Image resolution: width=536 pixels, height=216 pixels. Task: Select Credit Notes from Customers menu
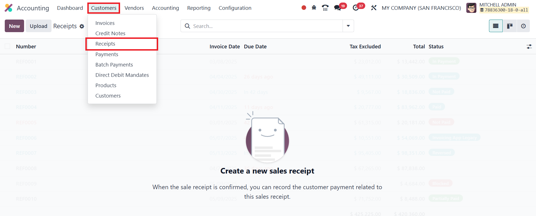coord(110,34)
